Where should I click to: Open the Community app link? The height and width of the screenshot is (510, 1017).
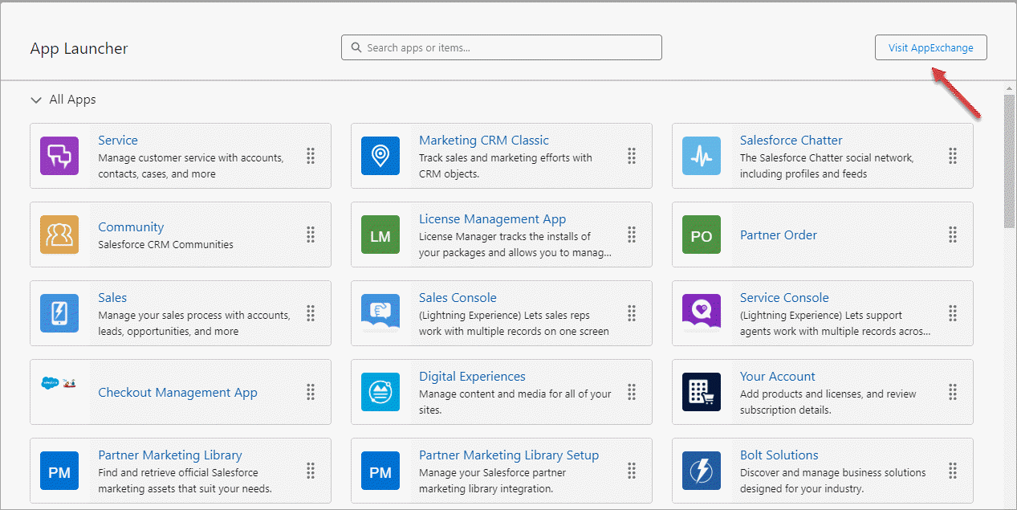pyautogui.click(x=131, y=227)
